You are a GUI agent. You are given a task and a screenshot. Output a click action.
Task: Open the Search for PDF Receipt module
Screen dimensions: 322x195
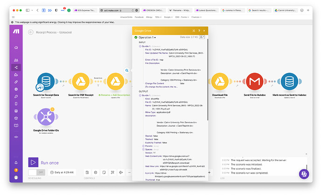click(81, 81)
